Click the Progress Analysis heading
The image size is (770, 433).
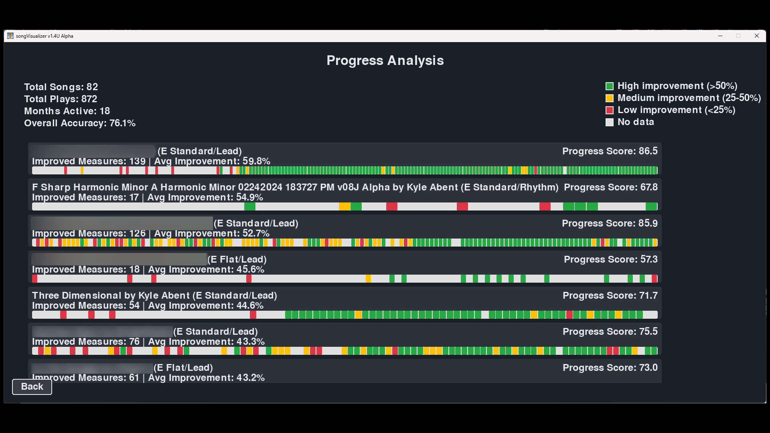pyautogui.click(x=385, y=61)
